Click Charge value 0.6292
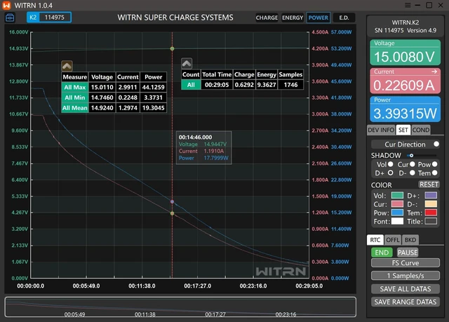Image resolution: width=449 pixels, height=322 pixels. click(244, 85)
